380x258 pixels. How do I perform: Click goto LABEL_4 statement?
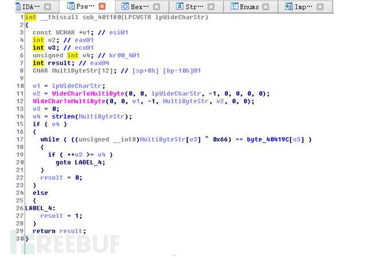[x=80, y=162]
